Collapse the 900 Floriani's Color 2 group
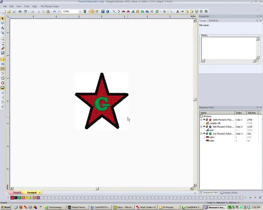Screen dimensions: 263x210 201,127
